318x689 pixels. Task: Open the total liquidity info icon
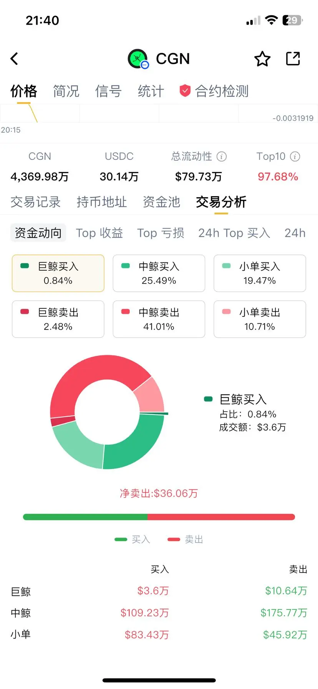(222, 156)
